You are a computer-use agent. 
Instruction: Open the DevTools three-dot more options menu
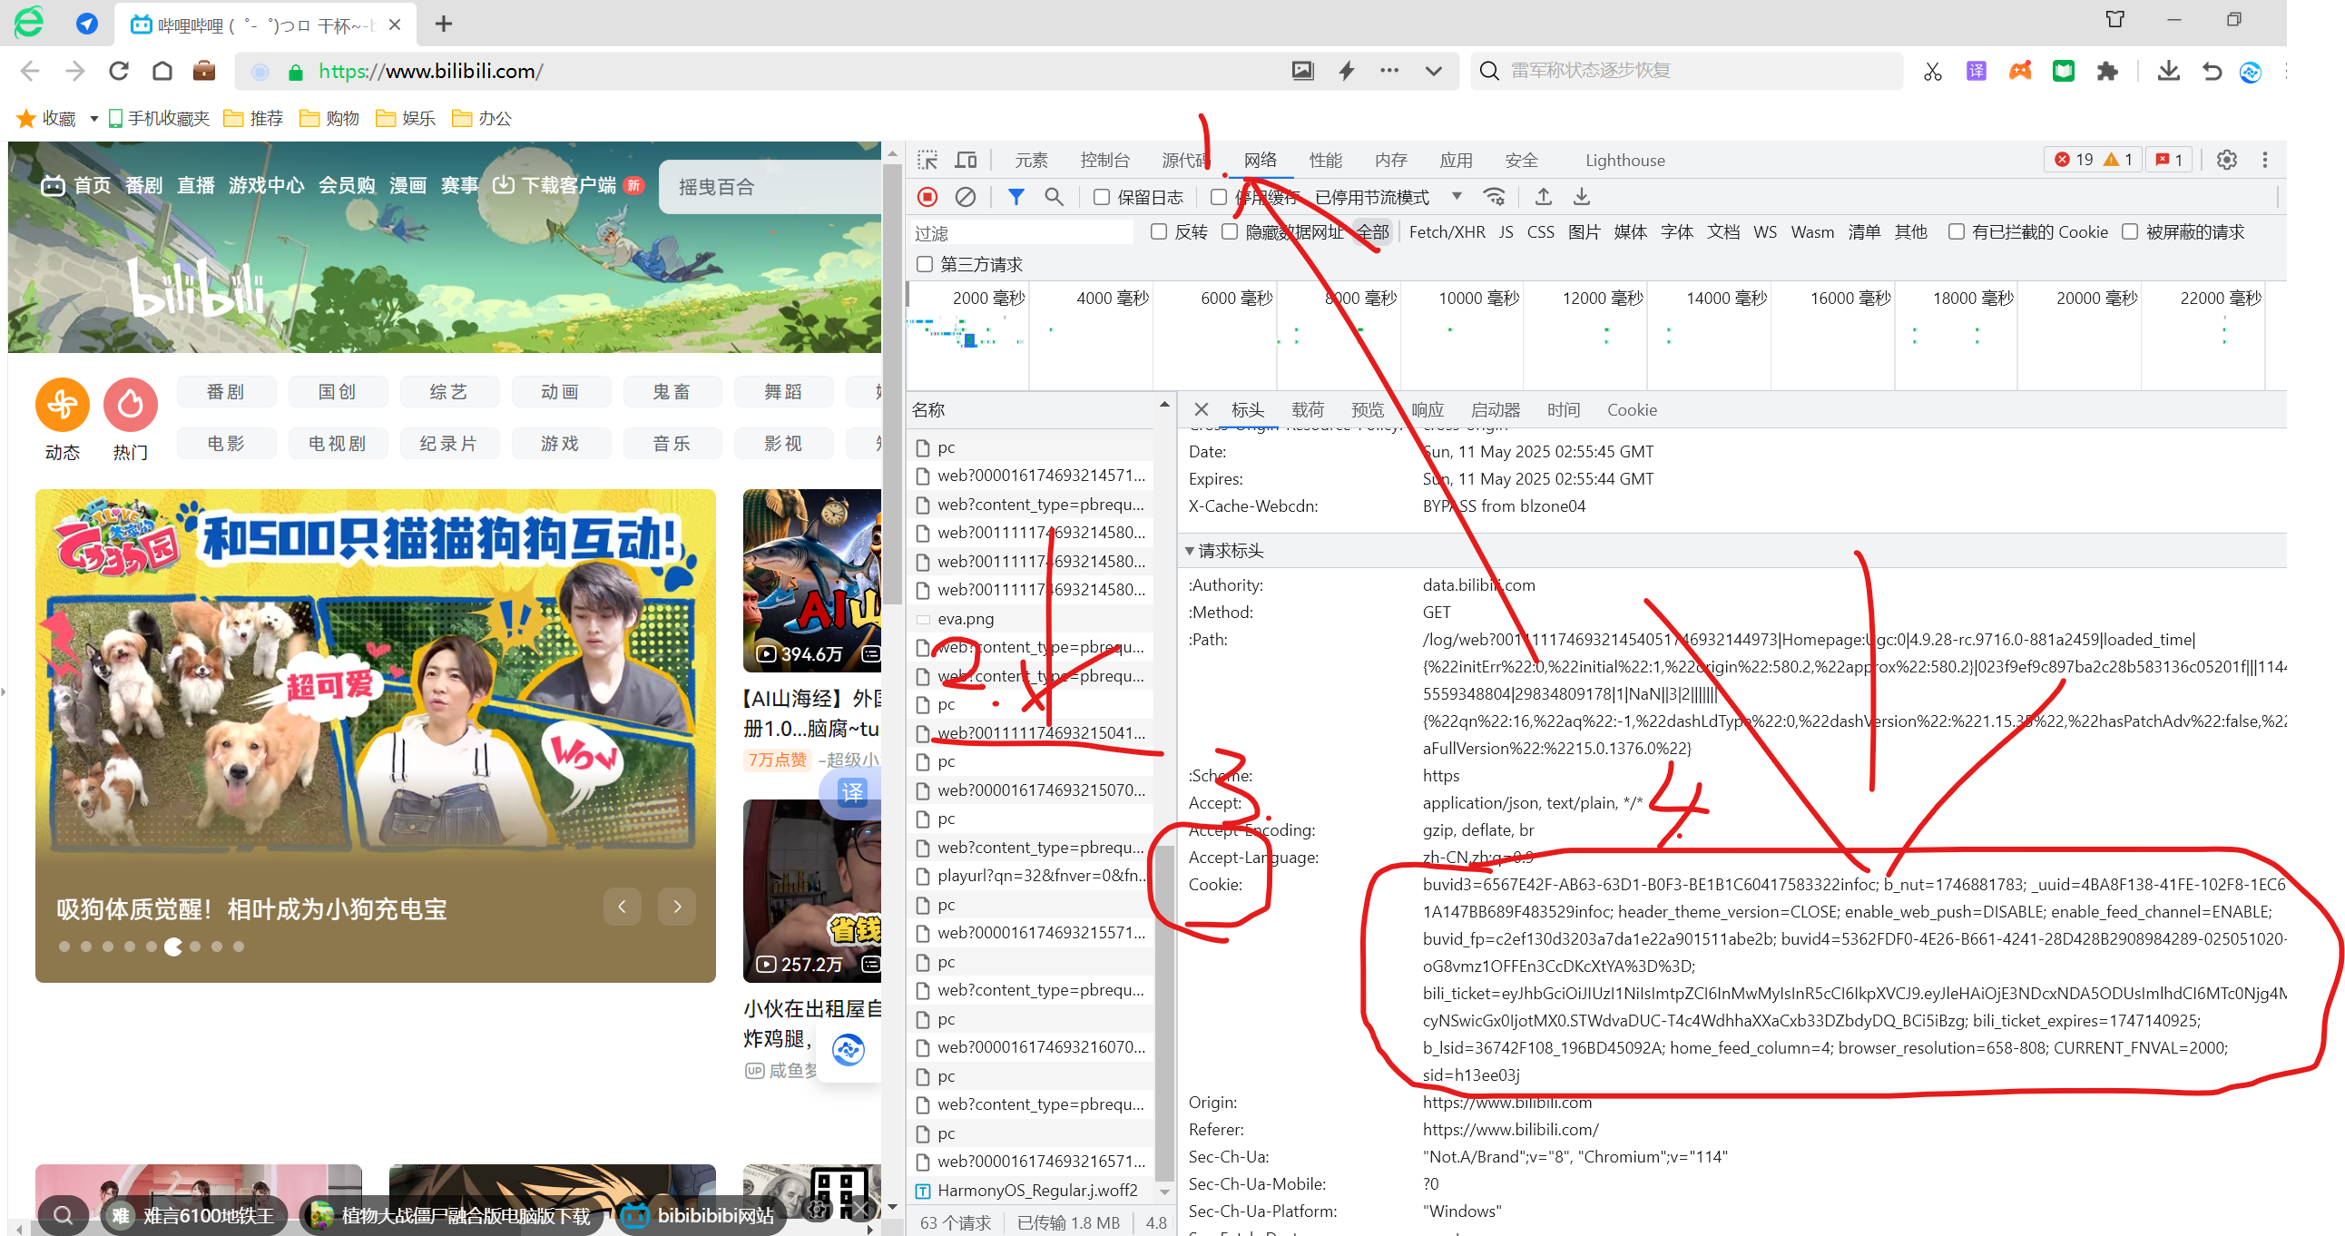pyautogui.click(x=2264, y=161)
